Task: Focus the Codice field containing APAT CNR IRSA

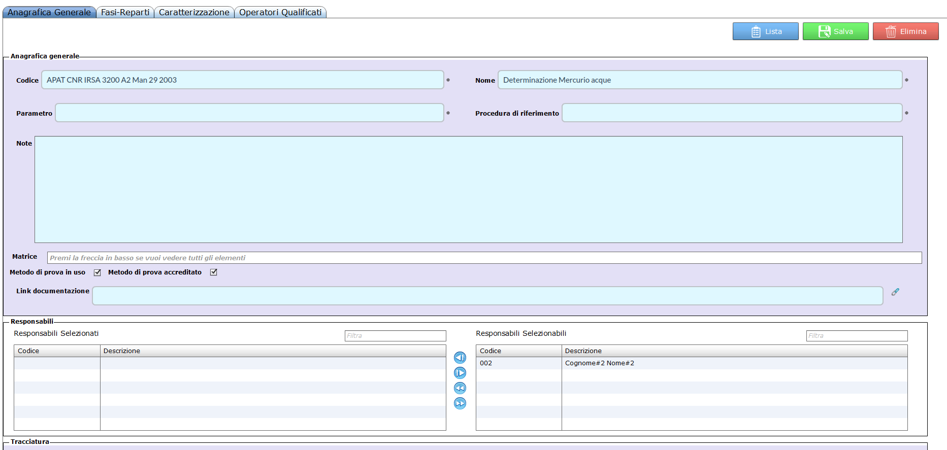Action: pyautogui.click(x=243, y=80)
